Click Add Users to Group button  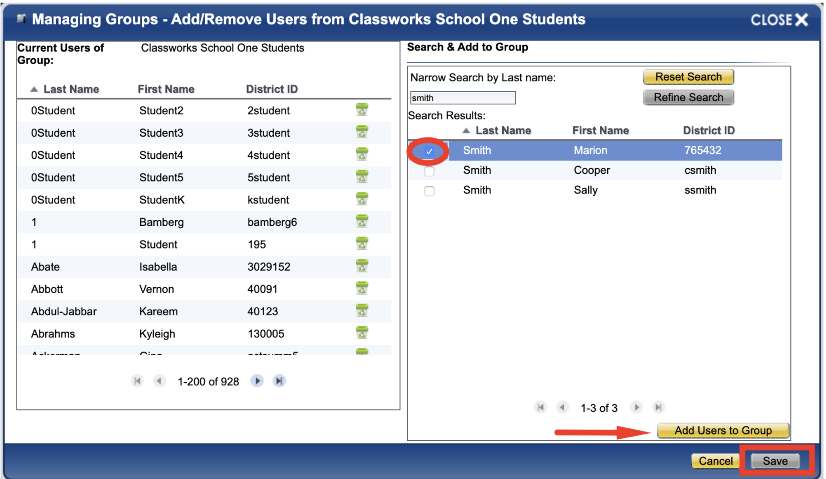tap(723, 430)
